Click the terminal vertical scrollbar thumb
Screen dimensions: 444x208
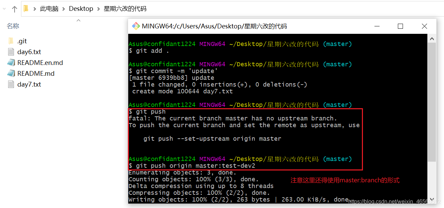[x=432, y=102]
